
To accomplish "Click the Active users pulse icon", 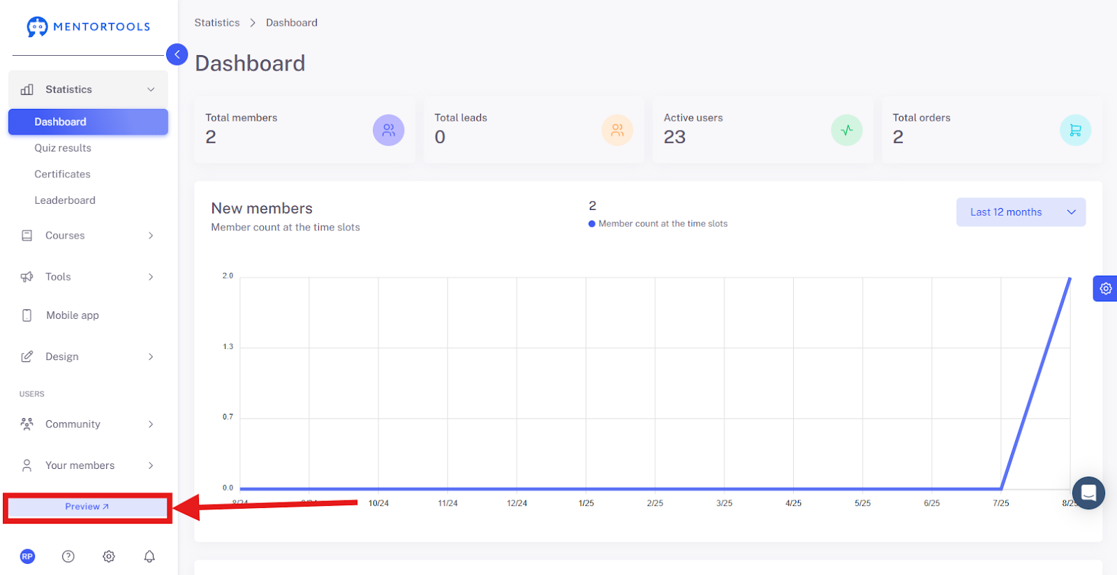I will coord(847,130).
